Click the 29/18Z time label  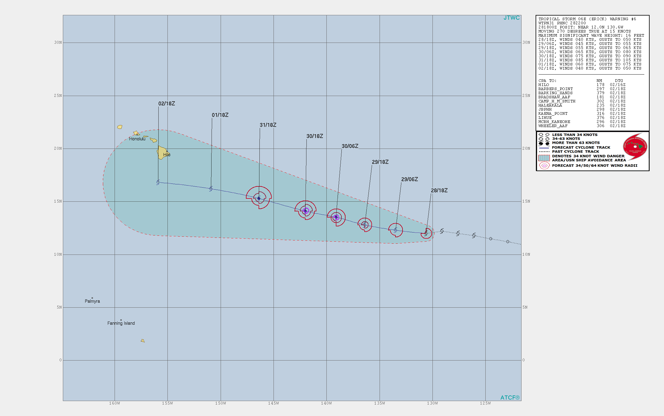[x=380, y=162]
